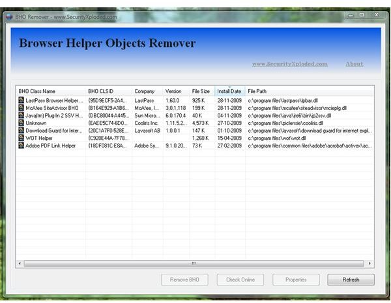Image resolution: width=391 pixels, height=303 pixels.
Task: Click the Remove BHO button
Action: [x=184, y=280]
